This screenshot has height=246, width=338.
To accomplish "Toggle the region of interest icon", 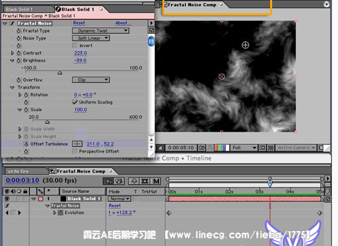I will pyautogui.click(x=262, y=148).
